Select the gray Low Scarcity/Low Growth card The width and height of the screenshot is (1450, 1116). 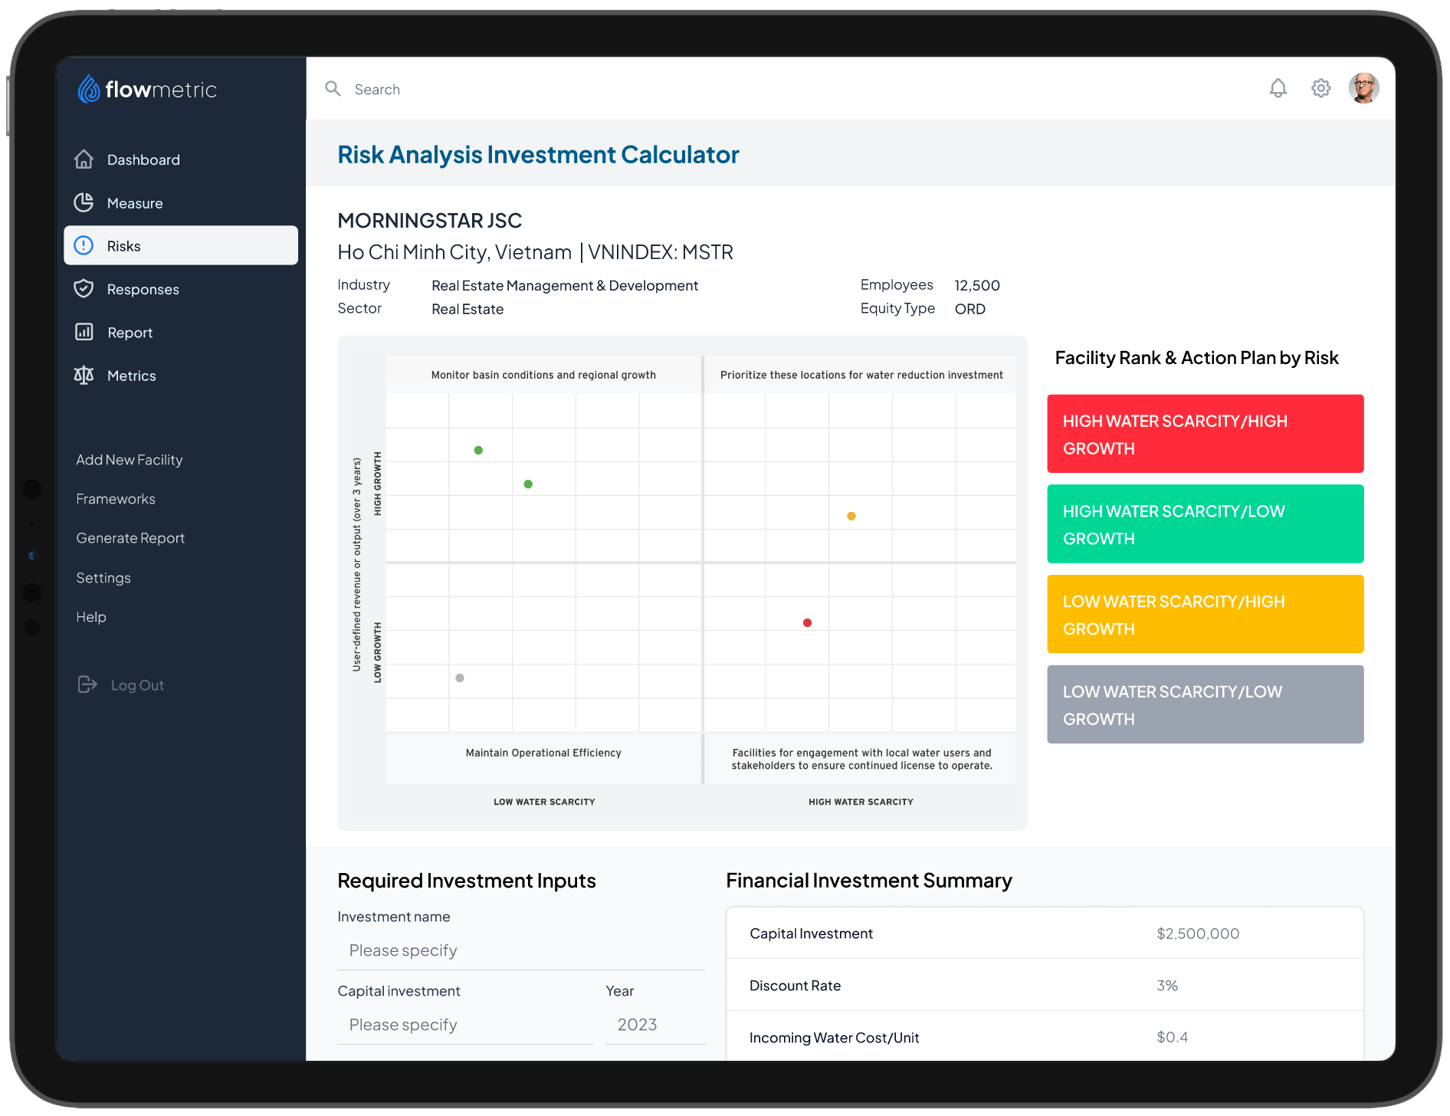(1206, 704)
